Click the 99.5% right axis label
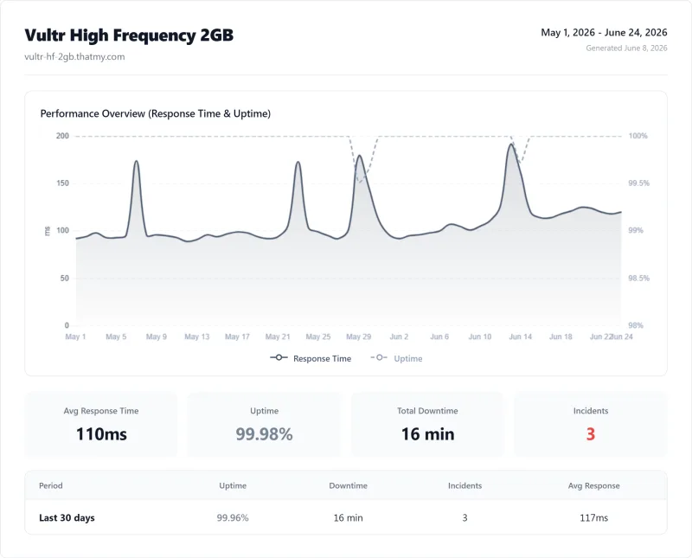Image resolution: width=692 pixels, height=558 pixels. (638, 183)
